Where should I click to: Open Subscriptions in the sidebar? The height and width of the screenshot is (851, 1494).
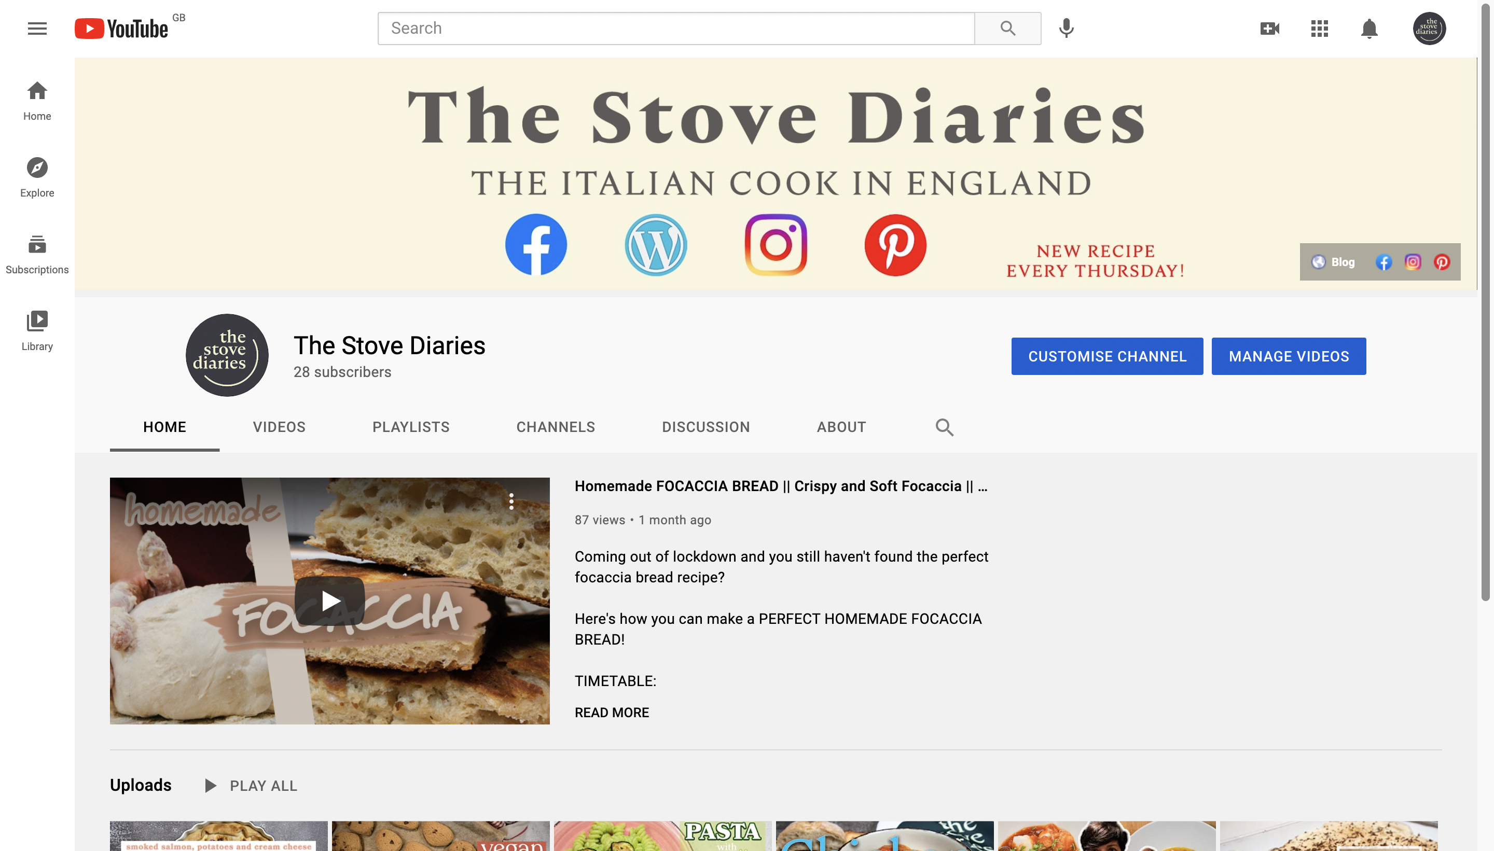tap(37, 254)
